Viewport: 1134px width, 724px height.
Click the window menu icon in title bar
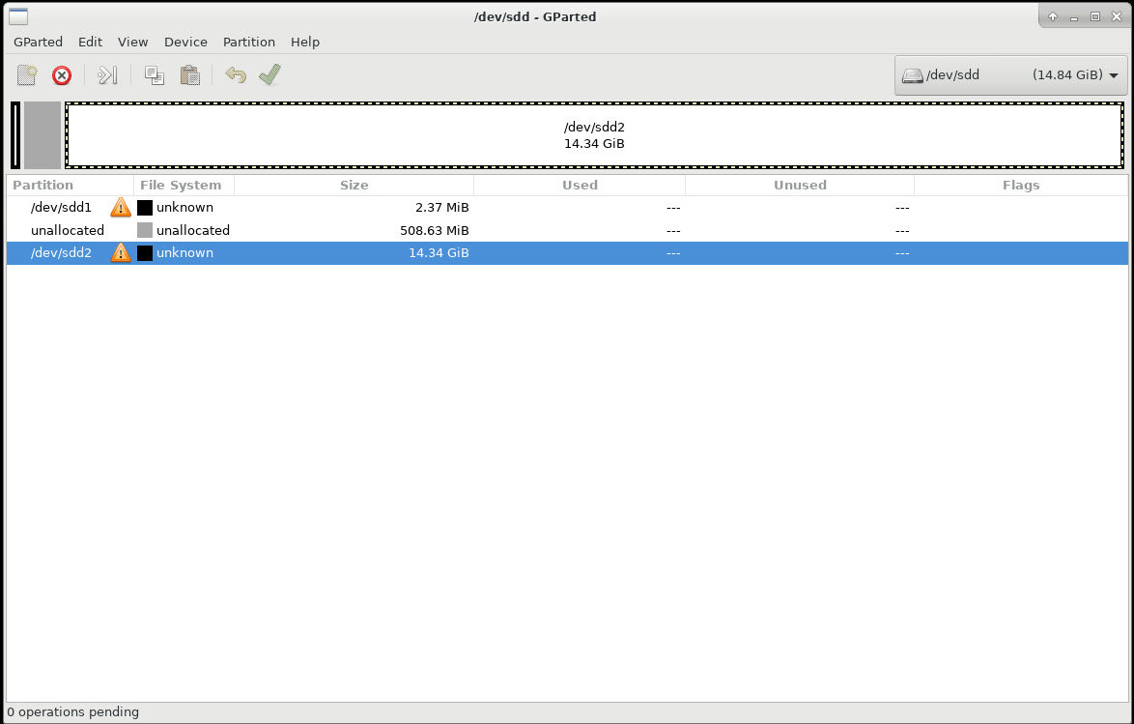tap(18, 15)
